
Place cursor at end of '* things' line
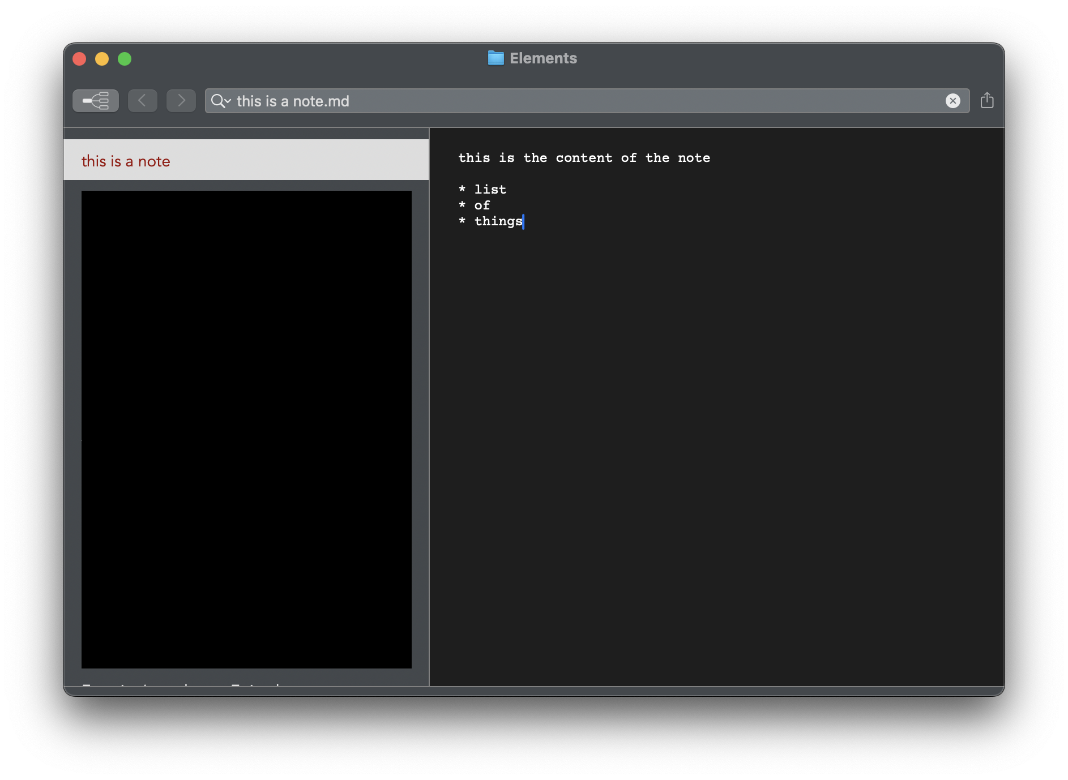[524, 221]
